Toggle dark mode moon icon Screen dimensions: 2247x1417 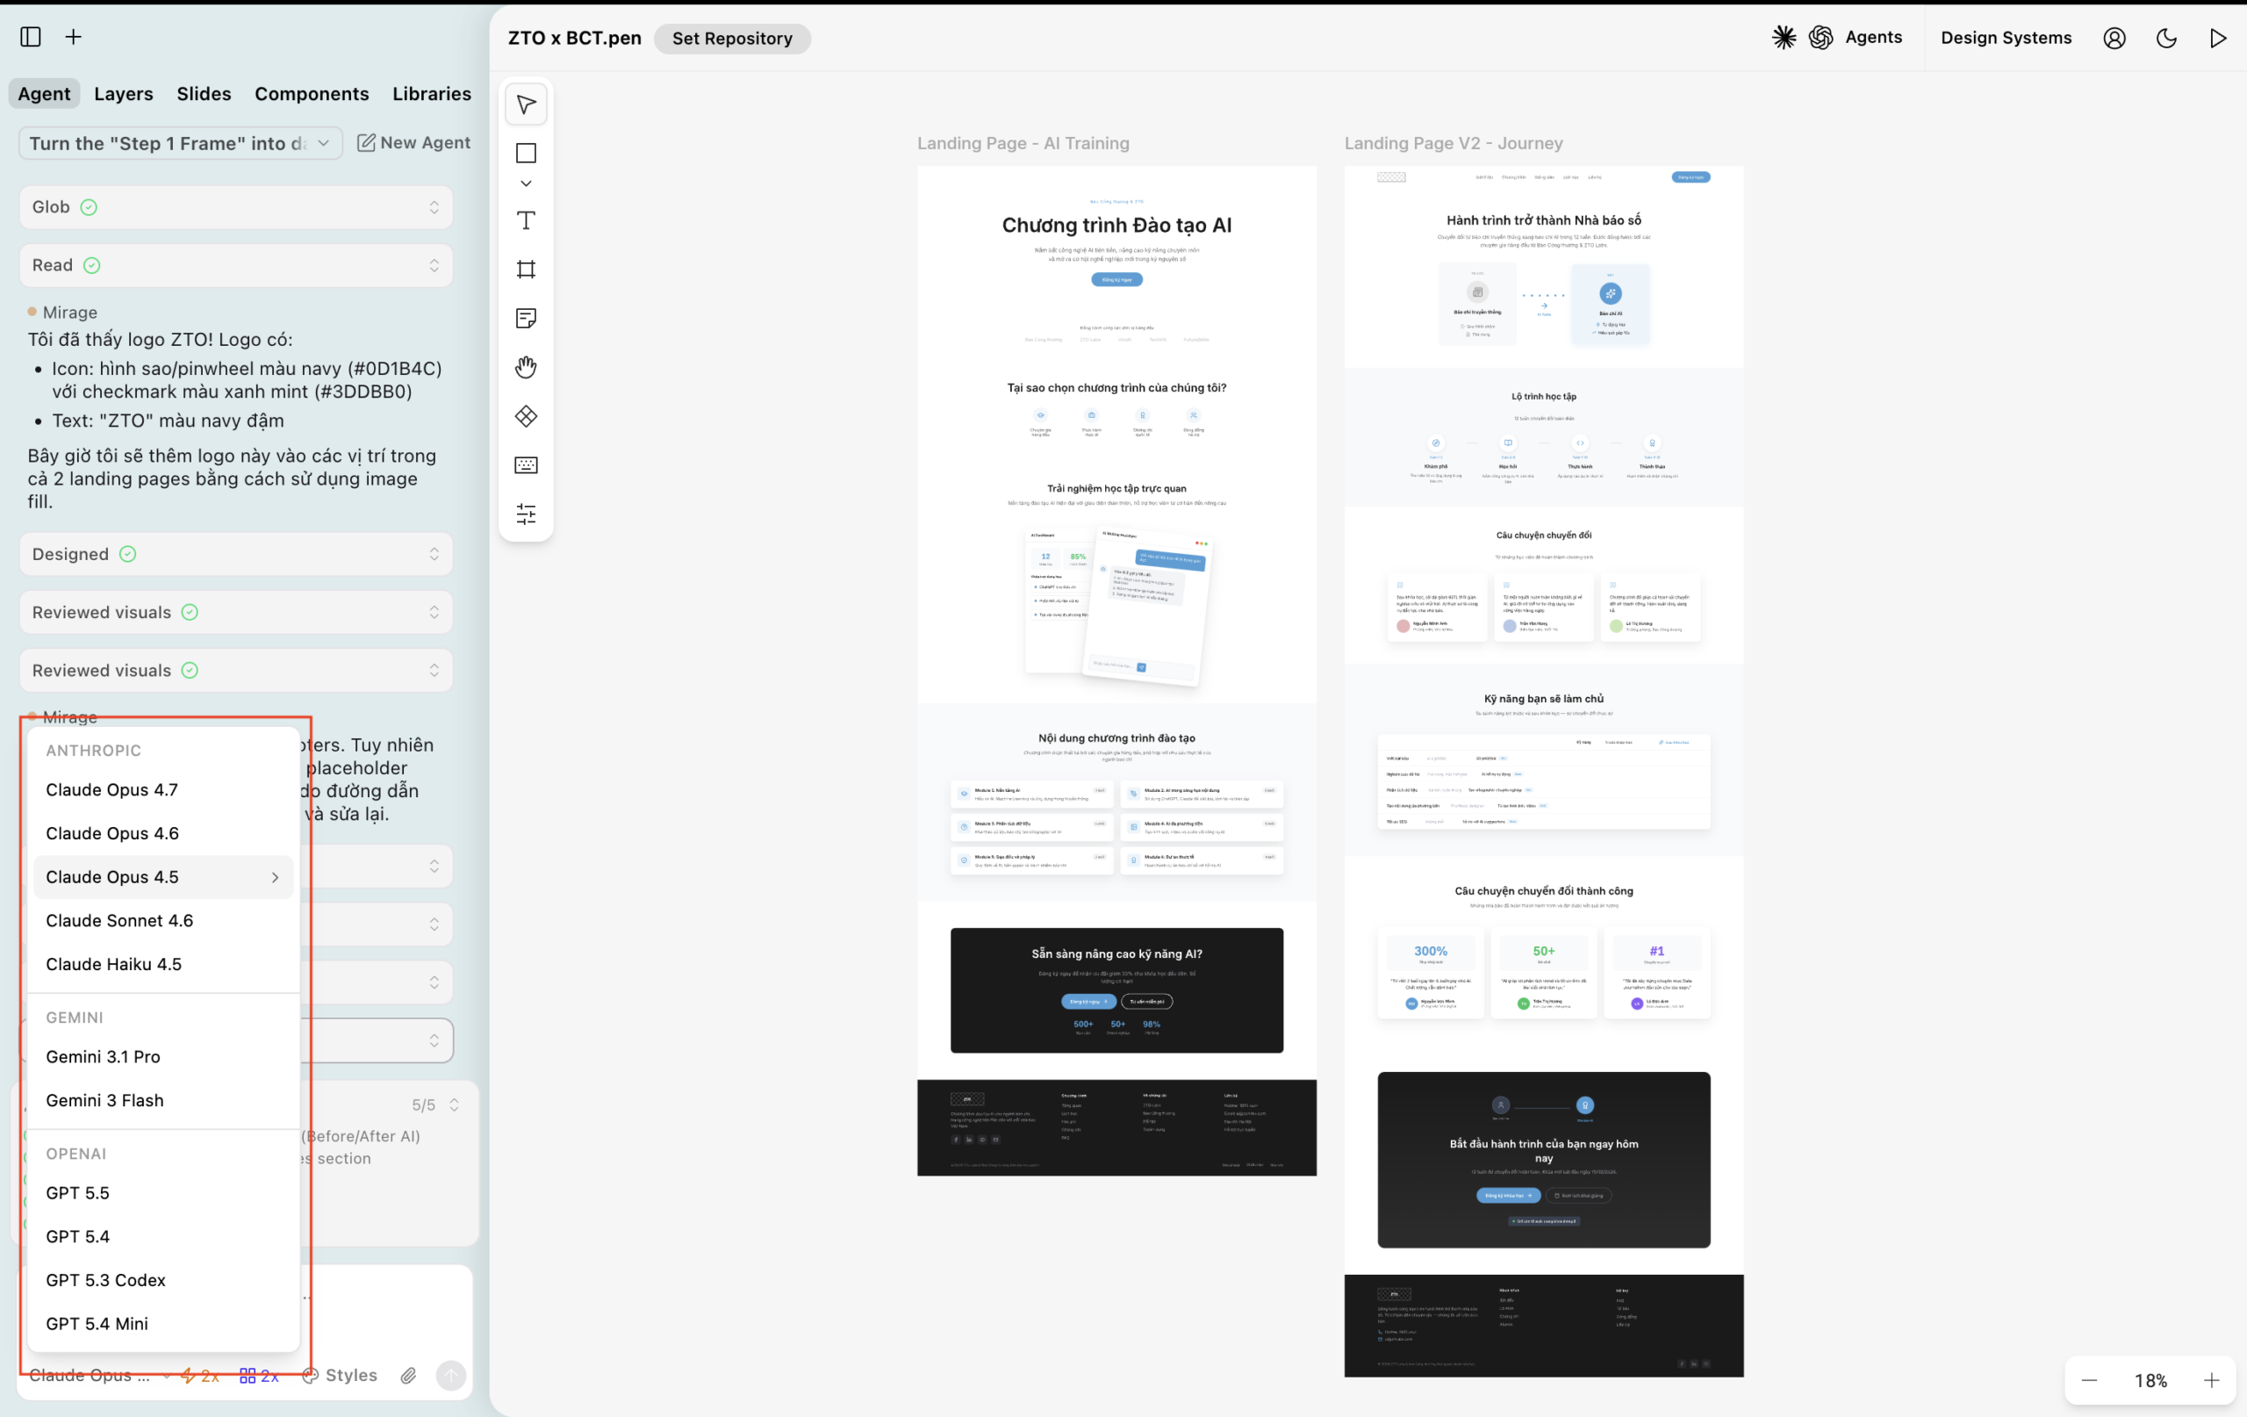2167,38
